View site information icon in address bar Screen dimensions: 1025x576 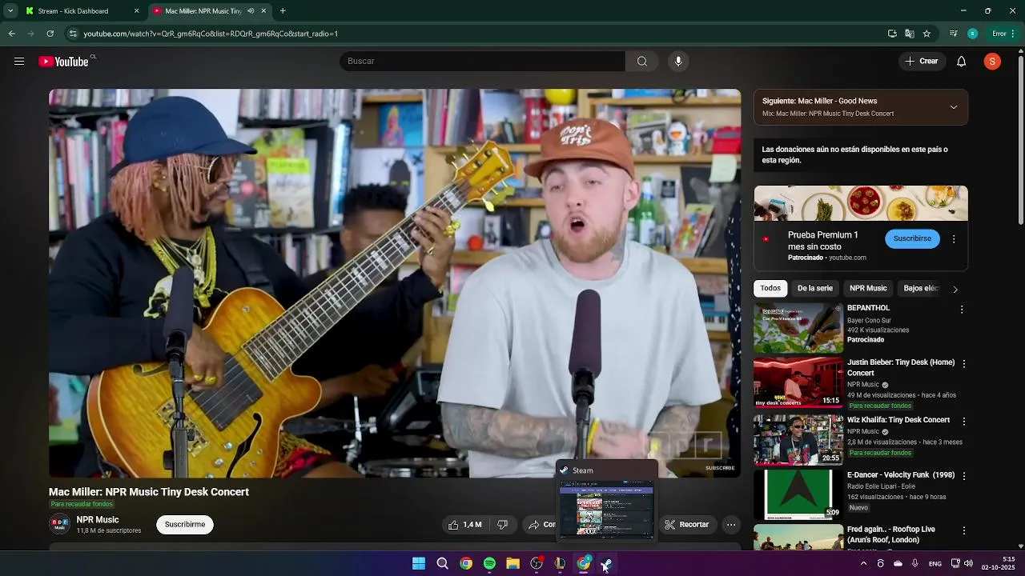pos(73,34)
